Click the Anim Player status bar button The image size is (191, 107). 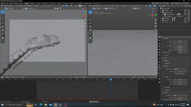[x=94, y=102]
